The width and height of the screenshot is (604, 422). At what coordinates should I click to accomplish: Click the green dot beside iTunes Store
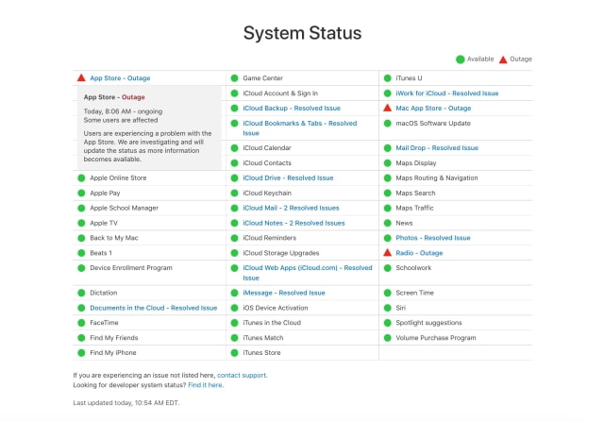(234, 353)
